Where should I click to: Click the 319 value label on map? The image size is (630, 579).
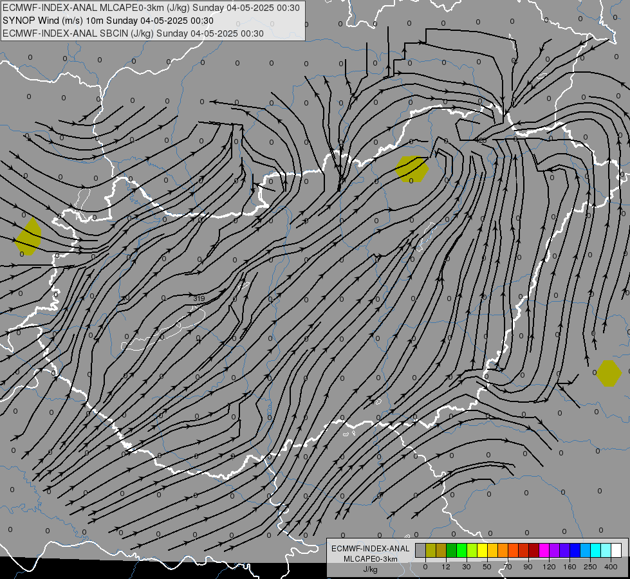(199, 299)
